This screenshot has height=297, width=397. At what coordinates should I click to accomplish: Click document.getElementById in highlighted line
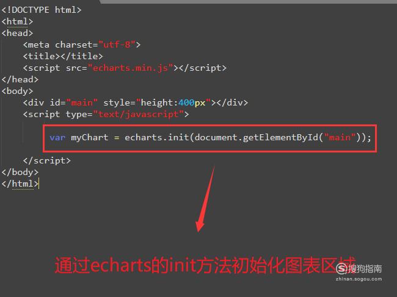coord(257,137)
